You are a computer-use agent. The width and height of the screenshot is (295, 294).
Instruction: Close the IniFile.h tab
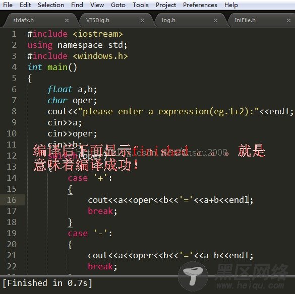click(x=288, y=20)
